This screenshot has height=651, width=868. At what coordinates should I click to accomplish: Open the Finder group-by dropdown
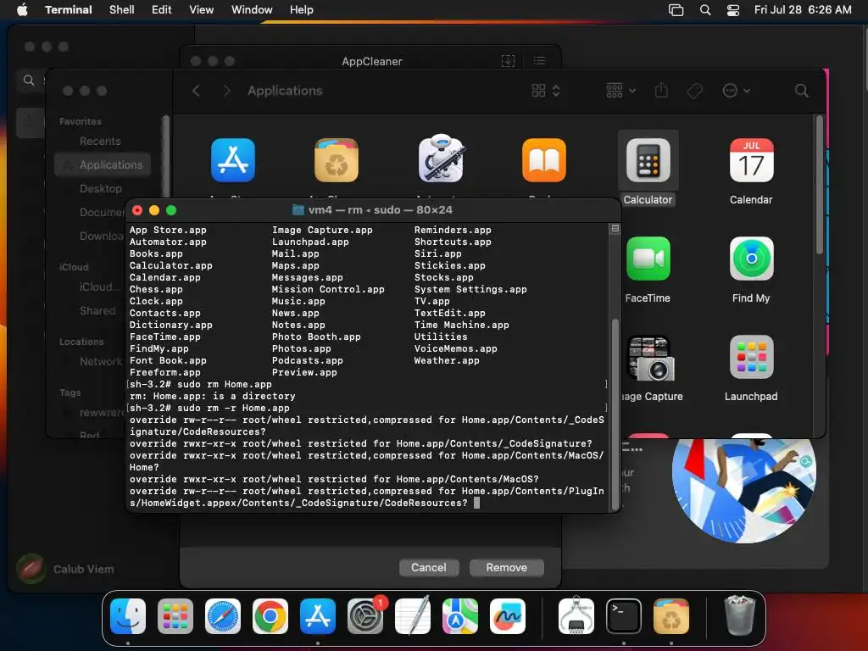point(620,91)
